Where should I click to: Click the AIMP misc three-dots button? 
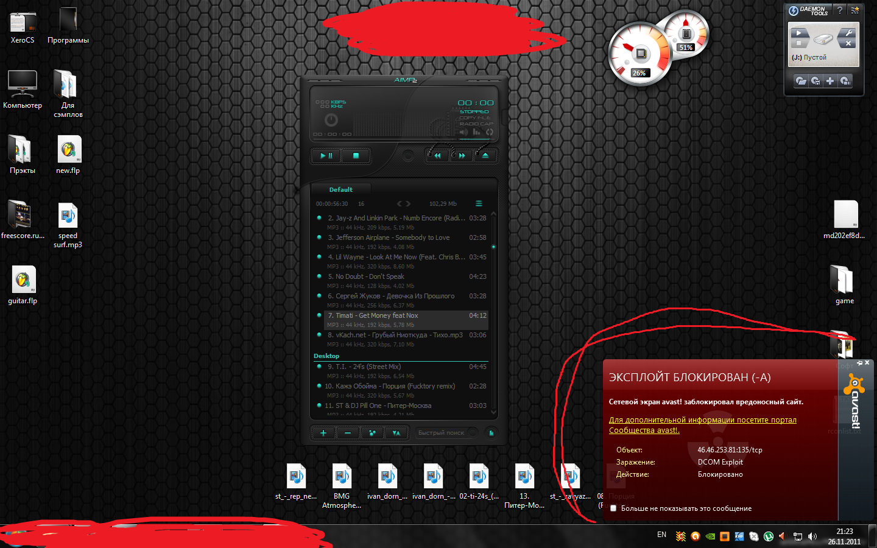pyautogui.click(x=372, y=433)
